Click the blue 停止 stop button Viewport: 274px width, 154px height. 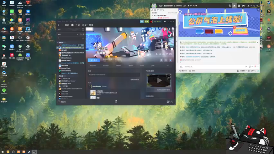94,60
